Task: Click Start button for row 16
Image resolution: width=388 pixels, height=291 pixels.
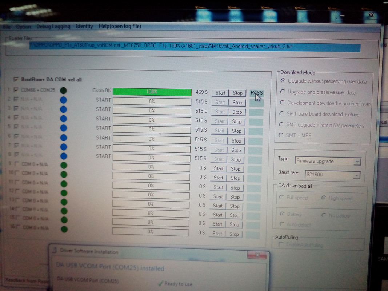Action: [x=217, y=234]
